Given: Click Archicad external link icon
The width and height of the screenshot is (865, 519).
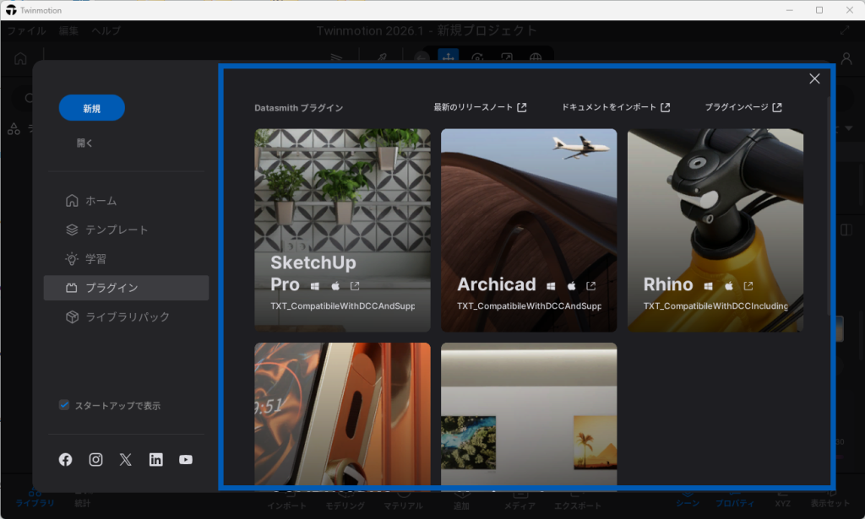Looking at the screenshot, I should pos(590,286).
